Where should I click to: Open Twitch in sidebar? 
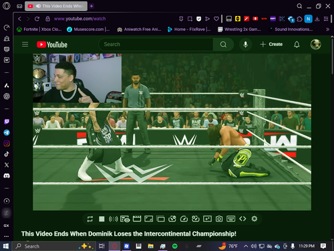[7, 122]
